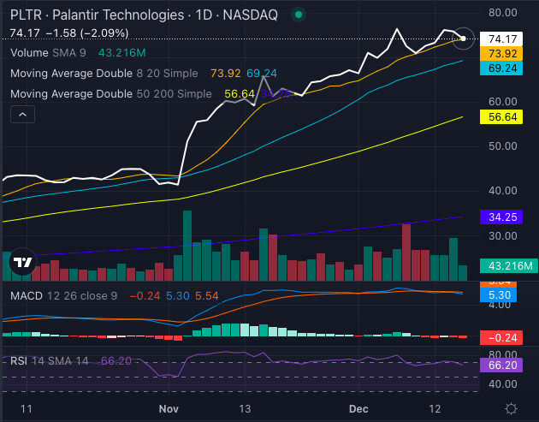
Task: Click the circled last-price marker on chart
Action: click(463, 38)
